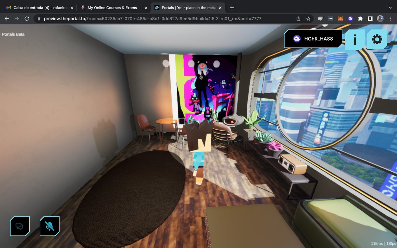
Task: Click the Portals Beta label
Action: (x=13, y=34)
